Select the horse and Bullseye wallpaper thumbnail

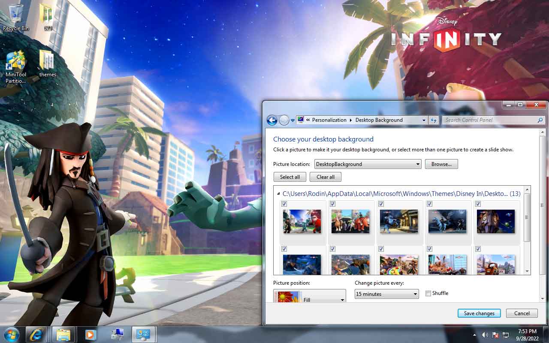[350, 221]
